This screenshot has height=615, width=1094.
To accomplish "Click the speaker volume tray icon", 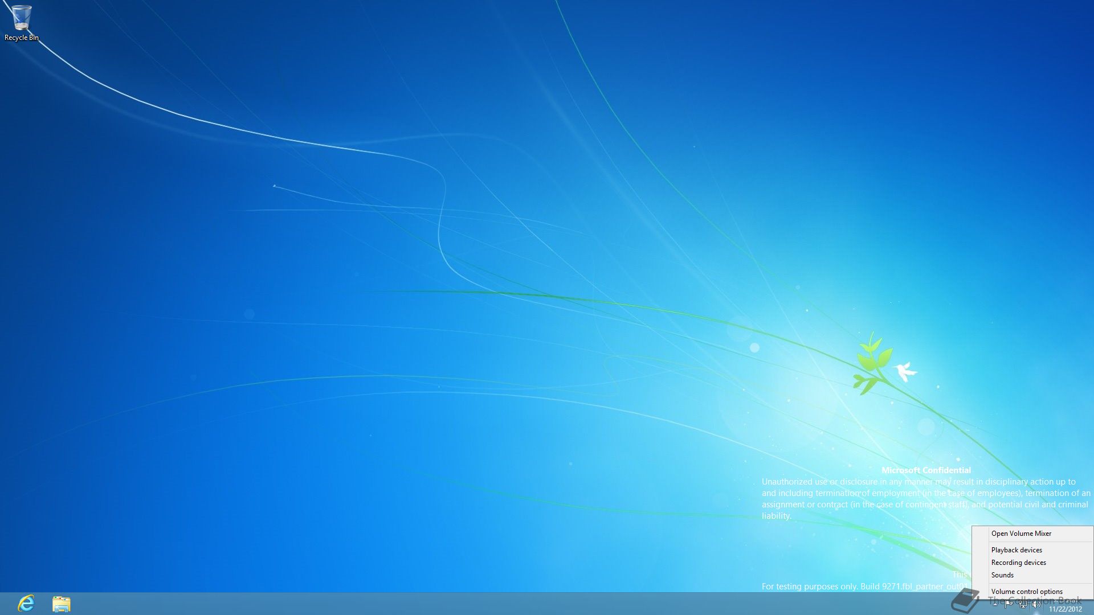I will click(1036, 604).
